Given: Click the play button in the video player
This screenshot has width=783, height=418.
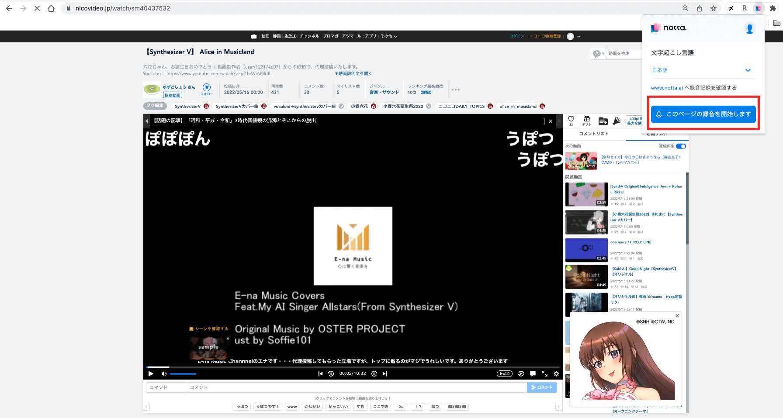Looking at the screenshot, I should (x=151, y=373).
